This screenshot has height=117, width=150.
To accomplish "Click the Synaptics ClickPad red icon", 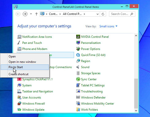I will [19, 79].
